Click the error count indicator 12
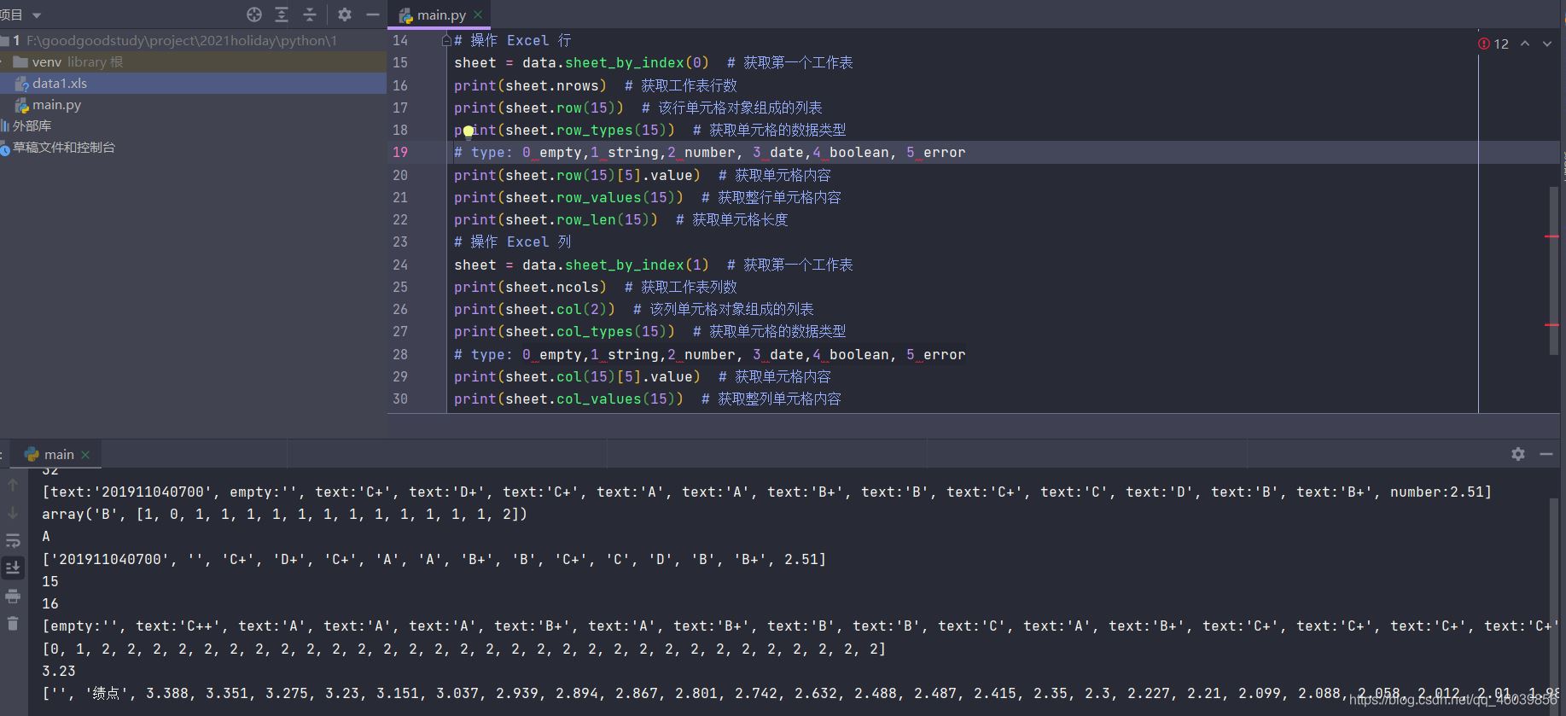The image size is (1566, 716). pyautogui.click(x=1493, y=44)
